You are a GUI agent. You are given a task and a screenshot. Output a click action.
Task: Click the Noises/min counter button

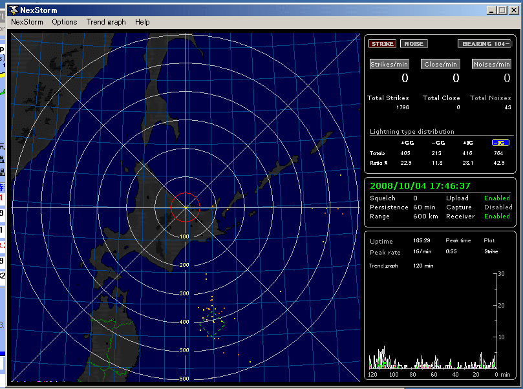pyautogui.click(x=491, y=64)
